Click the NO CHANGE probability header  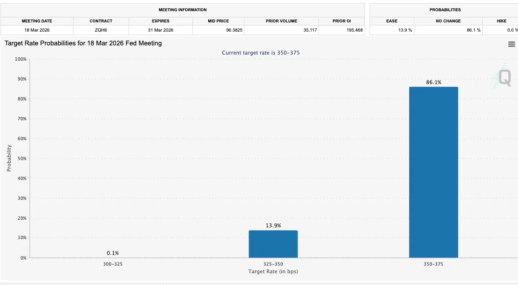pos(448,21)
